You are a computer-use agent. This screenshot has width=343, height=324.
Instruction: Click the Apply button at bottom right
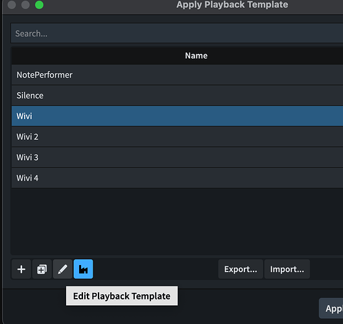point(331,308)
